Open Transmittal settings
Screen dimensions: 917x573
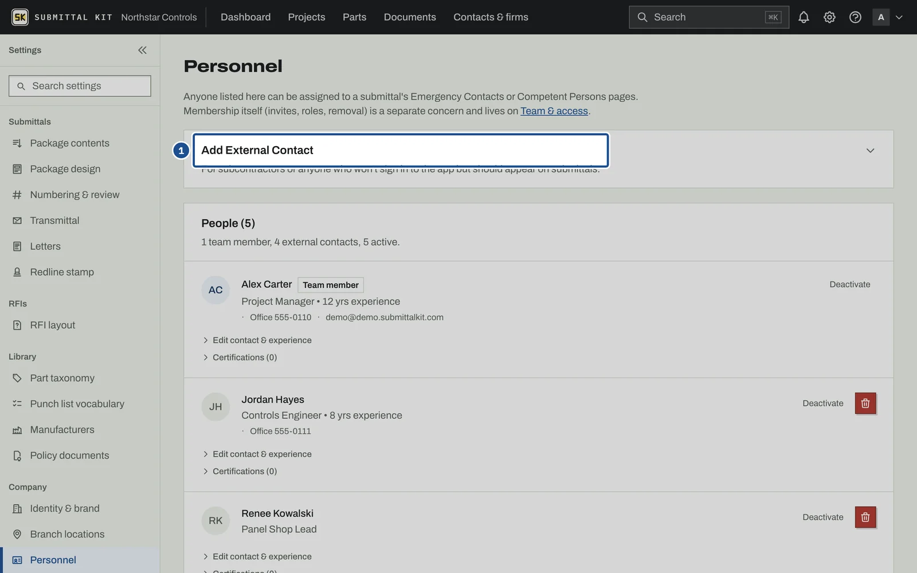[80, 221]
